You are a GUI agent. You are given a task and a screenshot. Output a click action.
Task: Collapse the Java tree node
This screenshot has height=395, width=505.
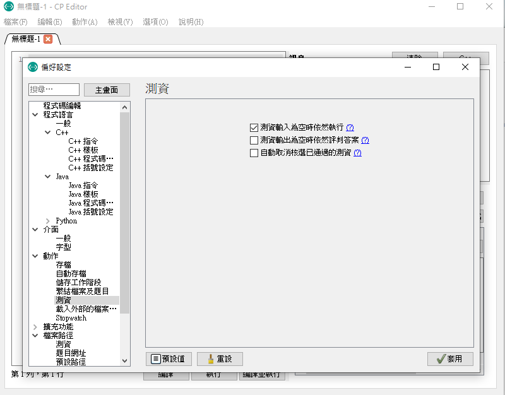(x=48, y=177)
